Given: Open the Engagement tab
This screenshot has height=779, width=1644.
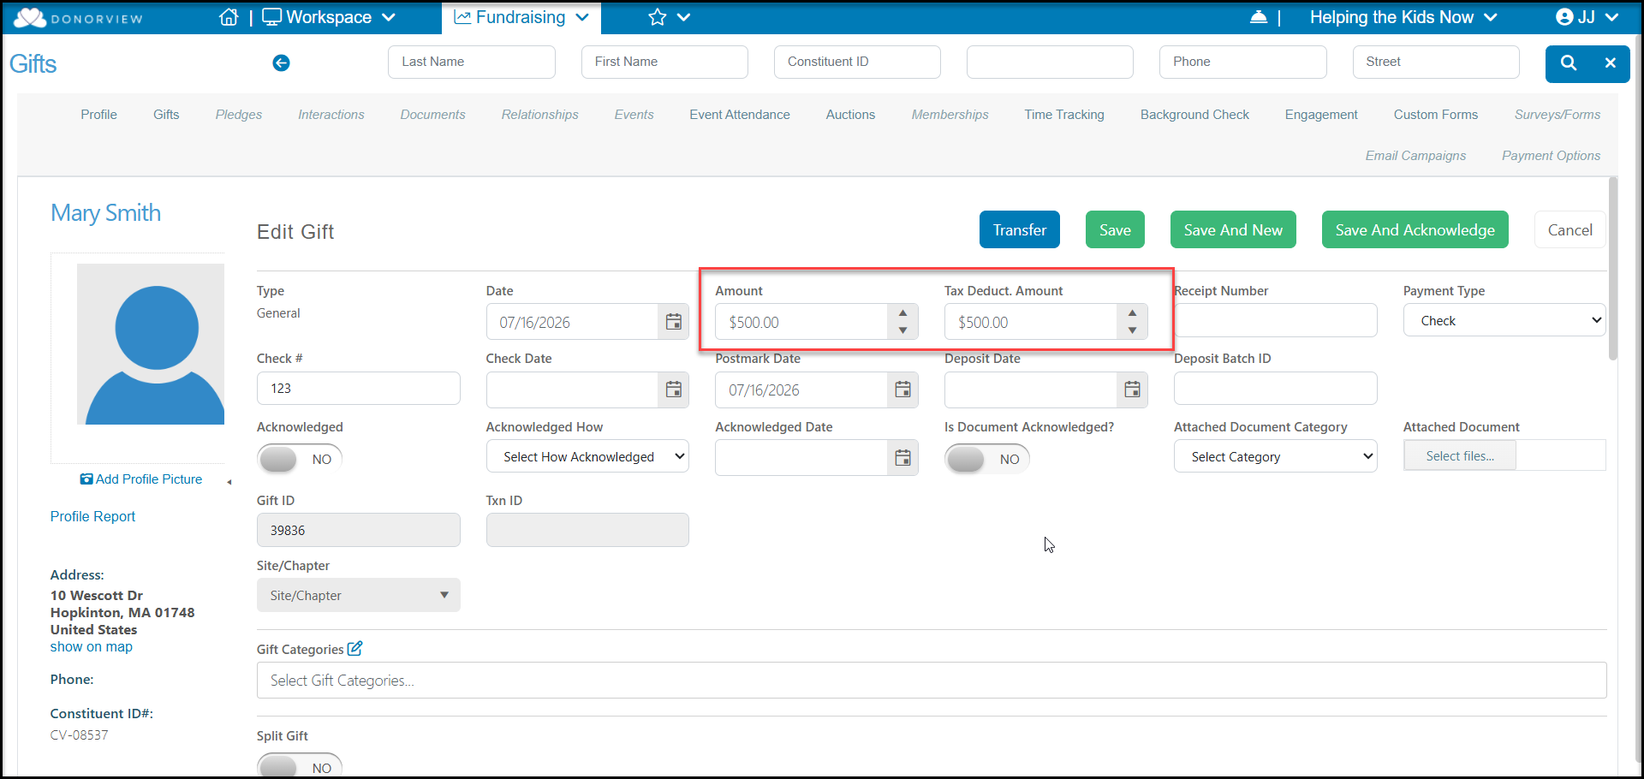Looking at the screenshot, I should point(1321,115).
